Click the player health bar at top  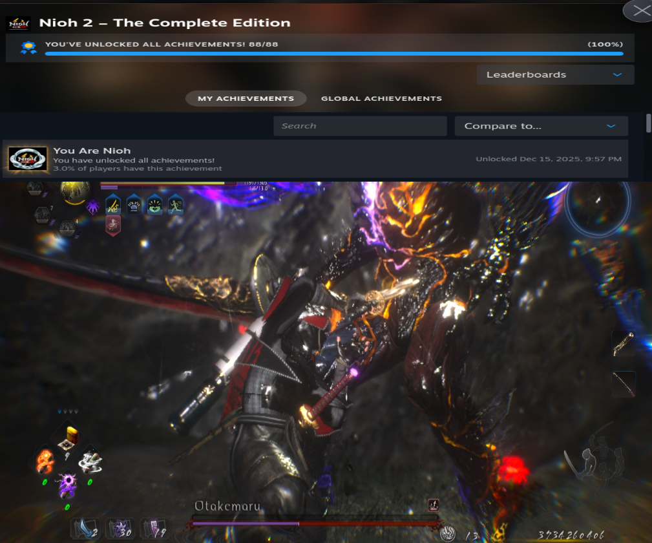168,183
